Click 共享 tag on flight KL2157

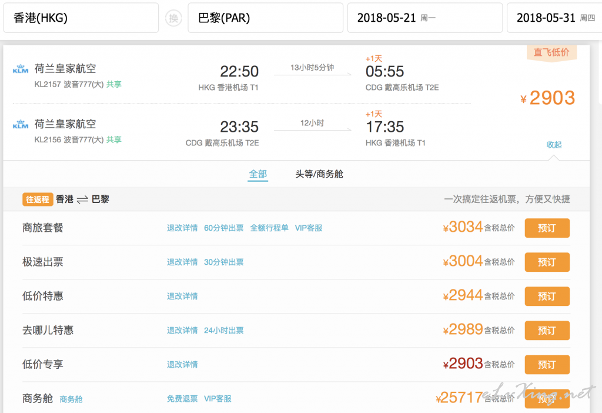(113, 84)
